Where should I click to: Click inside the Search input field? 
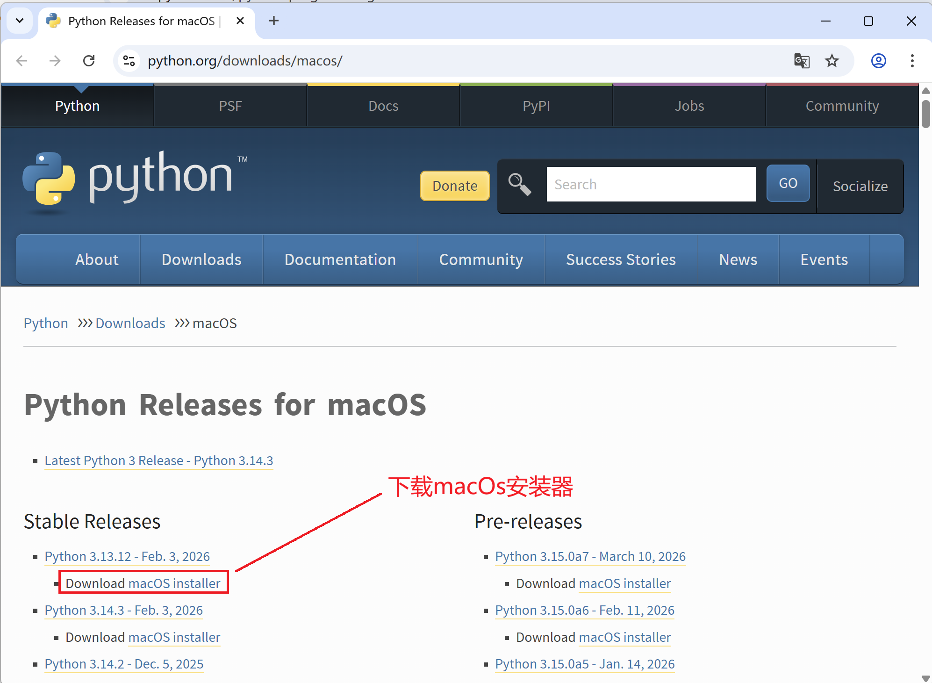point(651,184)
